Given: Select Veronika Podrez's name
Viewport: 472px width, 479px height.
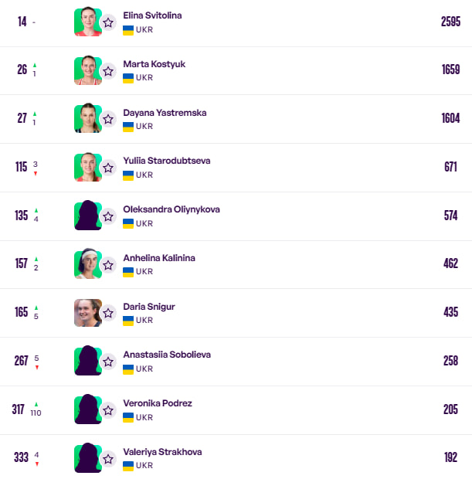Looking at the screenshot, I should point(158,403).
